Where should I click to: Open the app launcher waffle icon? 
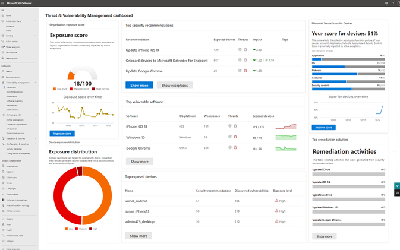click(x=2, y=3)
